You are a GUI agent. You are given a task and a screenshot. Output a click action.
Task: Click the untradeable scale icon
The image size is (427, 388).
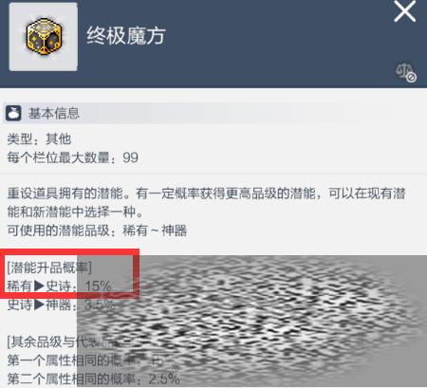406,73
